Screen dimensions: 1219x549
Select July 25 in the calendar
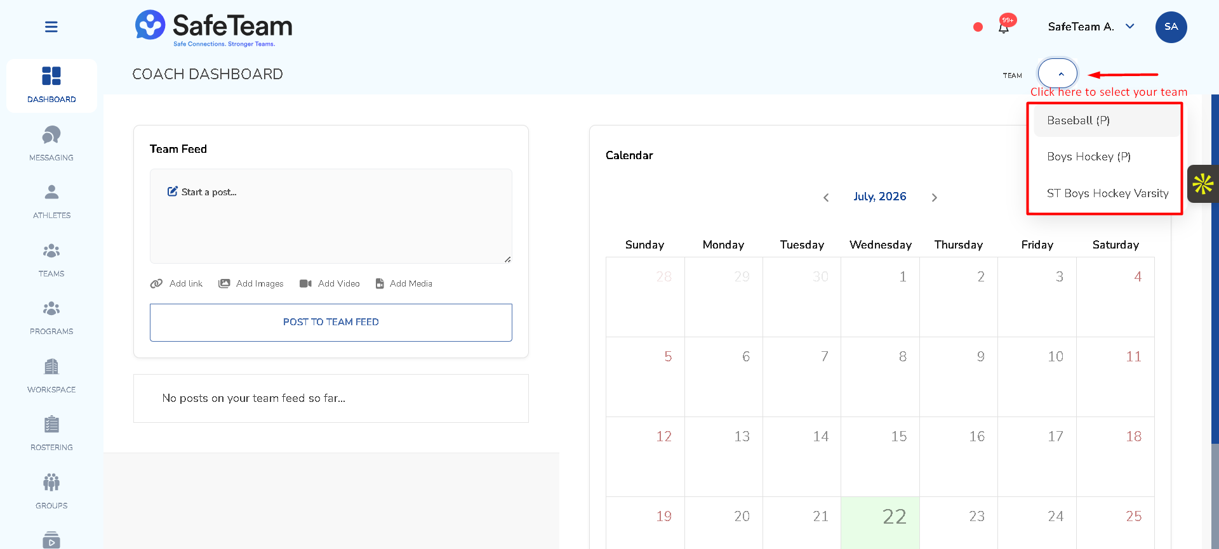pyautogui.click(x=1115, y=522)
